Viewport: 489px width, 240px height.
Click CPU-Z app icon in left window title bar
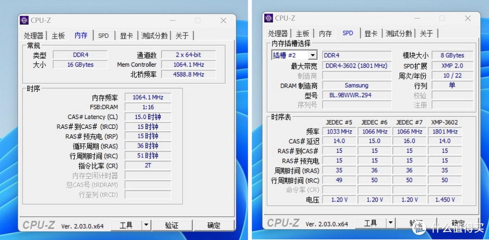pyautogui.click(x=24, y=20)
